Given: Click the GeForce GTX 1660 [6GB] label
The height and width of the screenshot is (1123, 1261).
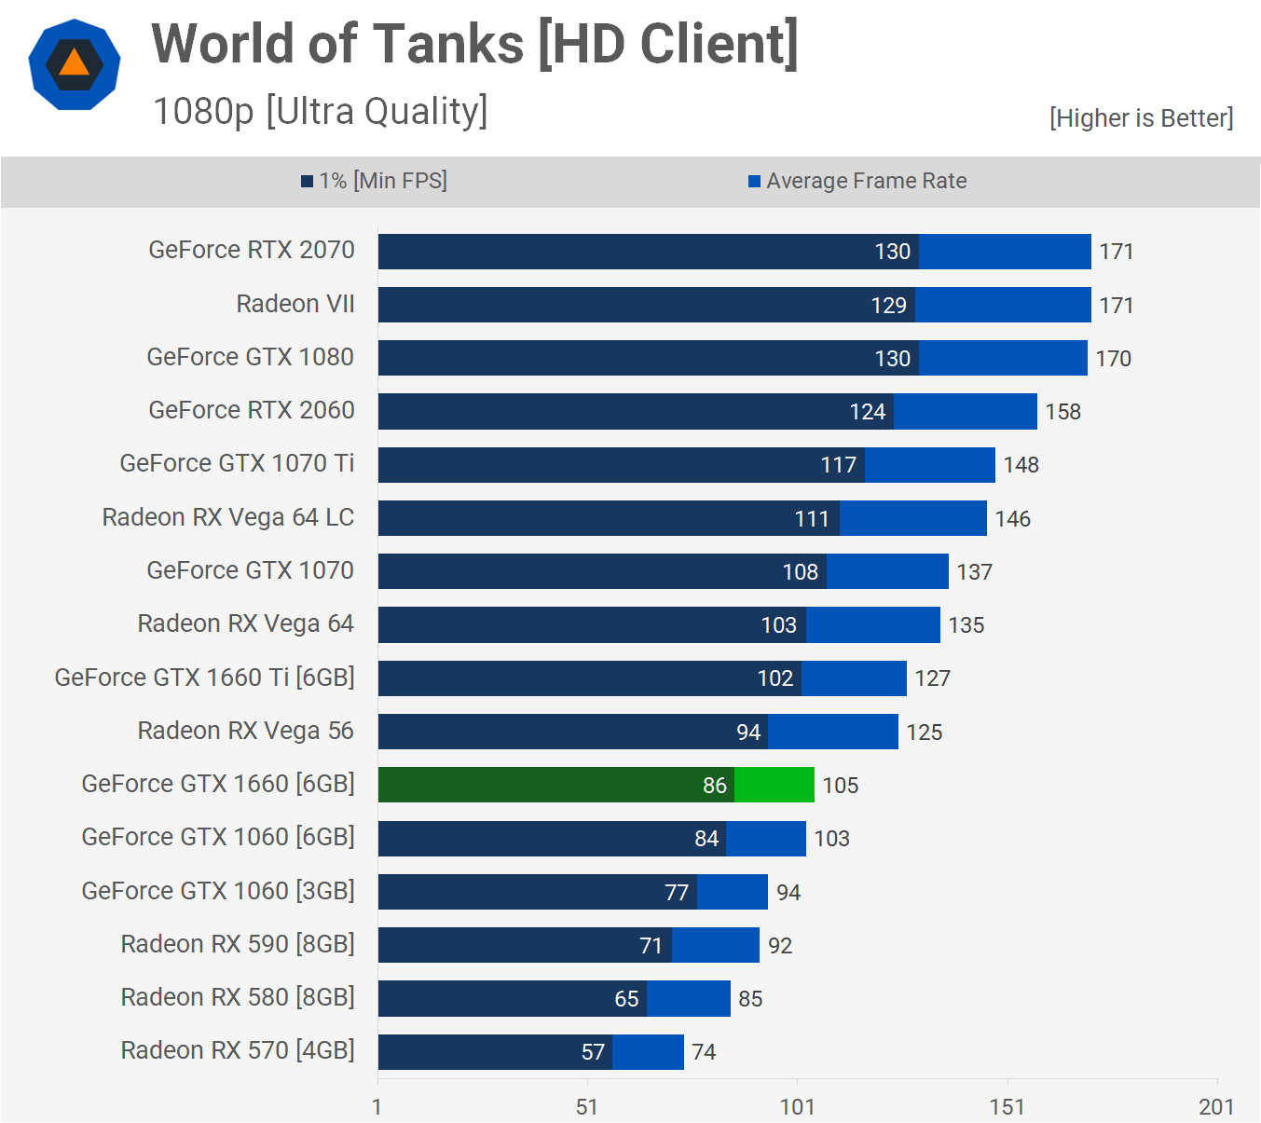Looking at the screenshot, I should [218, 784].
